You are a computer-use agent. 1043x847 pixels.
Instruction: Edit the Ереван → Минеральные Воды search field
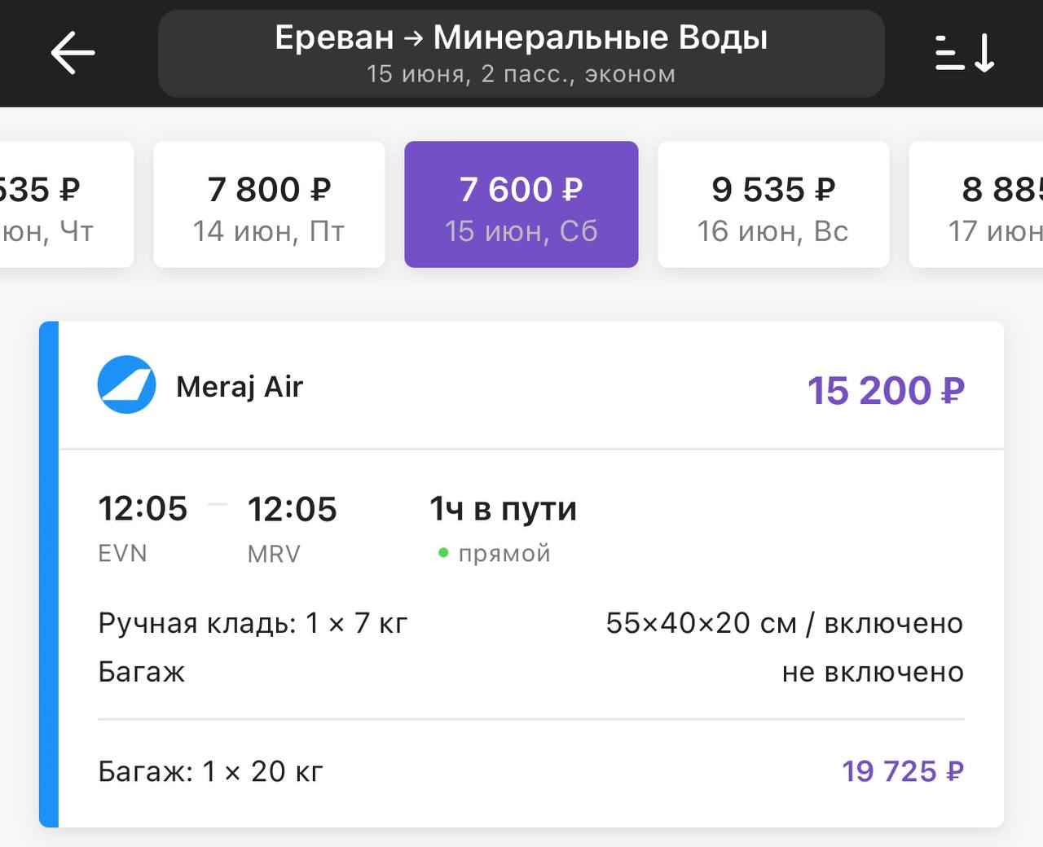point(521,53)
